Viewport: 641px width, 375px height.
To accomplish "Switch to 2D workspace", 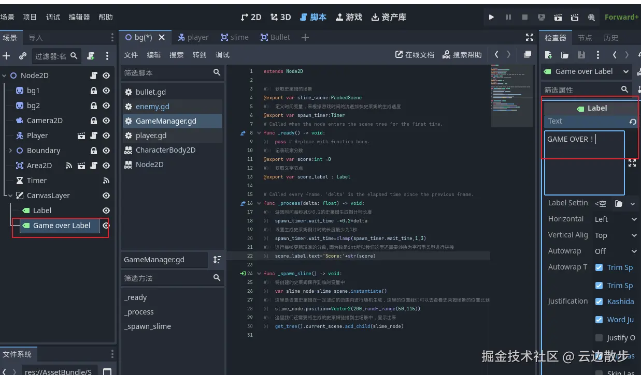I will (x=251, y=17).
